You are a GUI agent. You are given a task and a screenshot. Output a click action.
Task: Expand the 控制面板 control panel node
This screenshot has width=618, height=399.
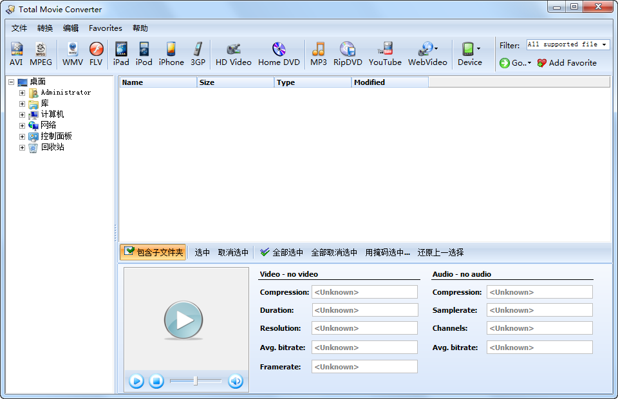[x=22, y=136]
